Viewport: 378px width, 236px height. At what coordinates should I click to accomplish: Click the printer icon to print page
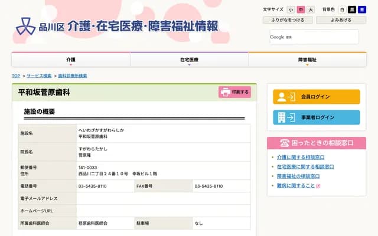pyautogui.click(x=226, y=92)
